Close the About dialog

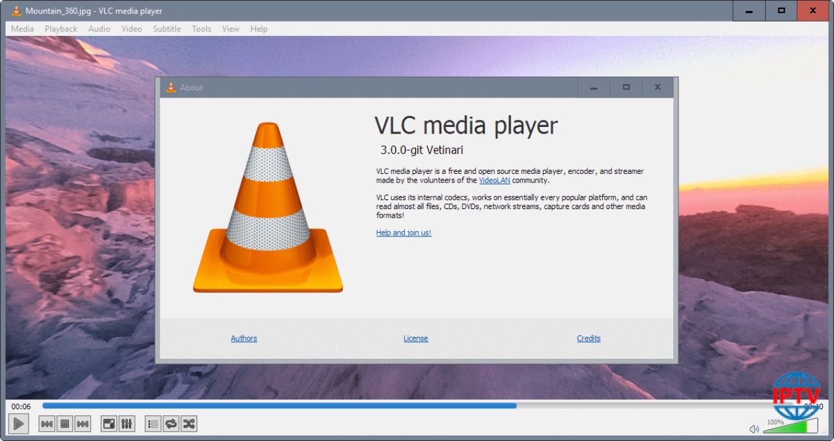658,87
